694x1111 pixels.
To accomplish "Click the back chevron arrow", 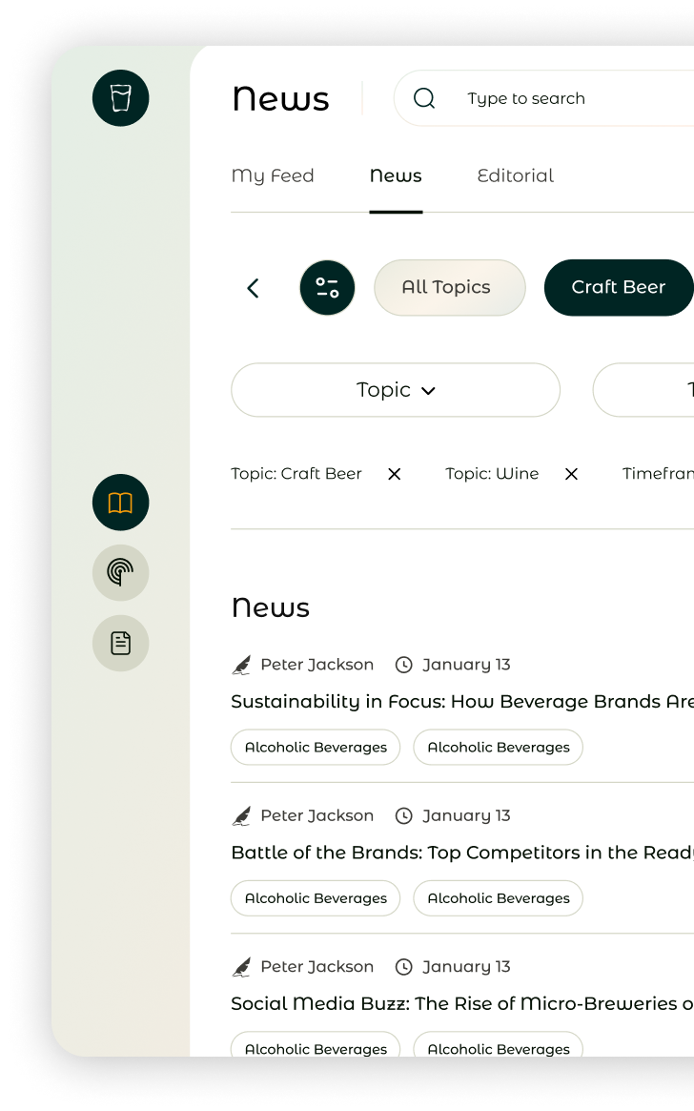I will click(x=253, y=288).
